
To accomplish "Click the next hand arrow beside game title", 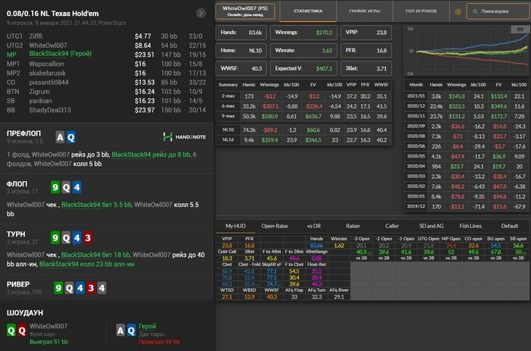I will (x=201, y=13).
